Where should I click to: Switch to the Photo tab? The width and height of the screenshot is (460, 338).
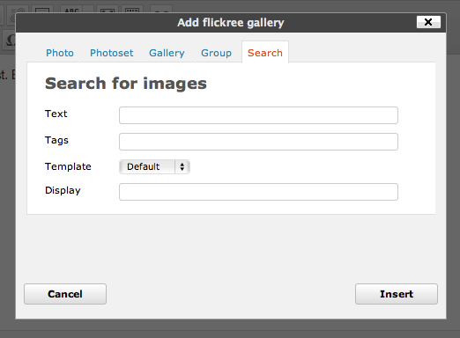(x=60, y=53)
